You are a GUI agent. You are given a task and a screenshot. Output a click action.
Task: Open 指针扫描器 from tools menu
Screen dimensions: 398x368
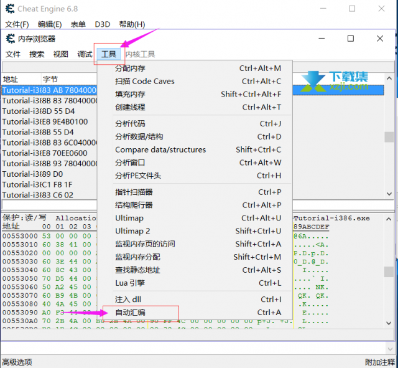tap(195, 192)
